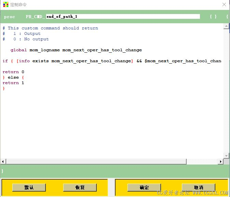This screenshot has width=230, height=197.
Task: Close the 定制命令 dialog window
Action: point(224,4)
